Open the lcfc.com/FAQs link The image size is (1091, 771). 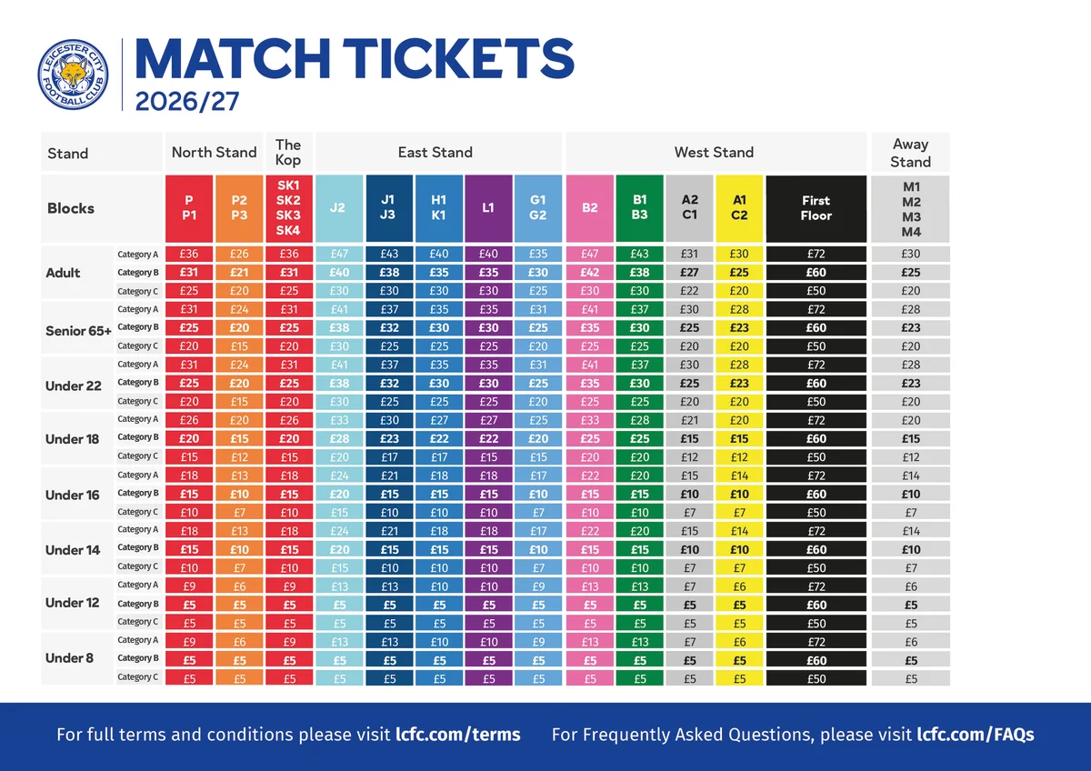976,735
